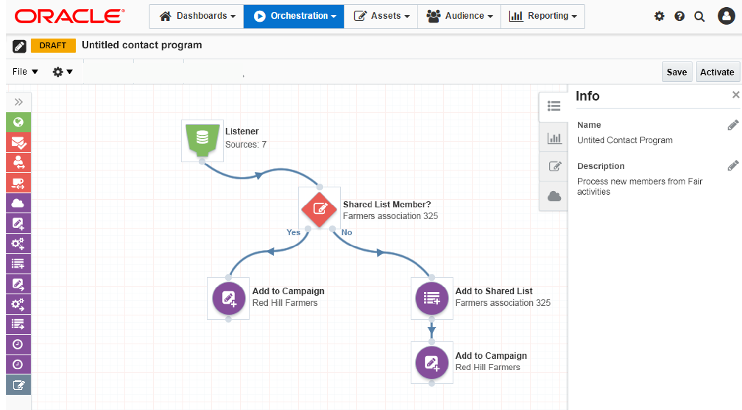Select the list-with-plus palette icon
Image resolution: width=742 pixels, height=410 pixels.
coord(19,264)
